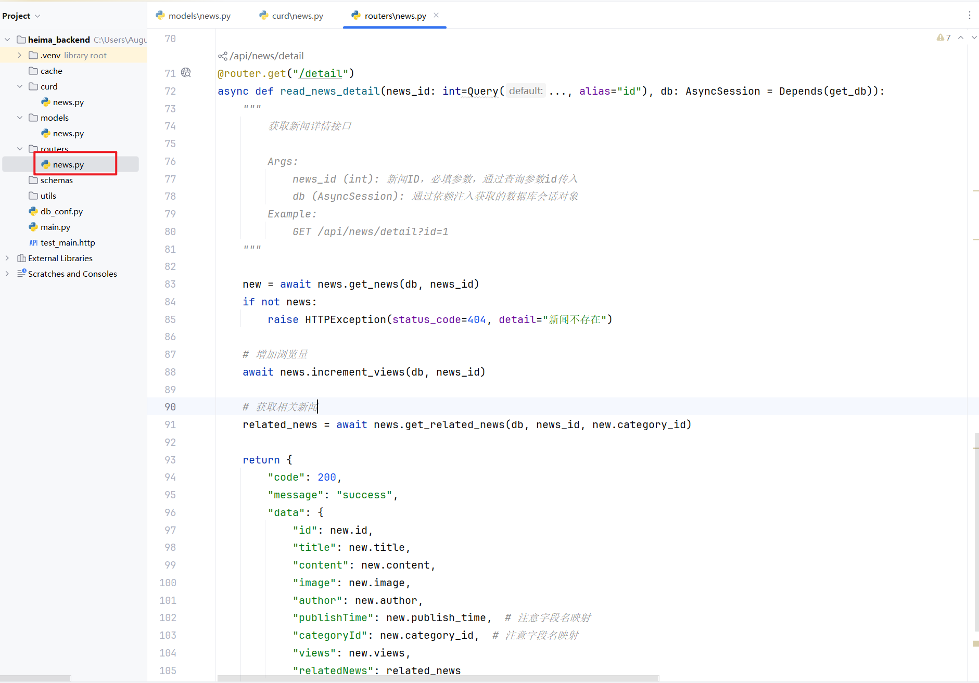This screenshot has width=979, height=683.
Task: Close the routers\news.py tab
Action: [x=436, y=15]
